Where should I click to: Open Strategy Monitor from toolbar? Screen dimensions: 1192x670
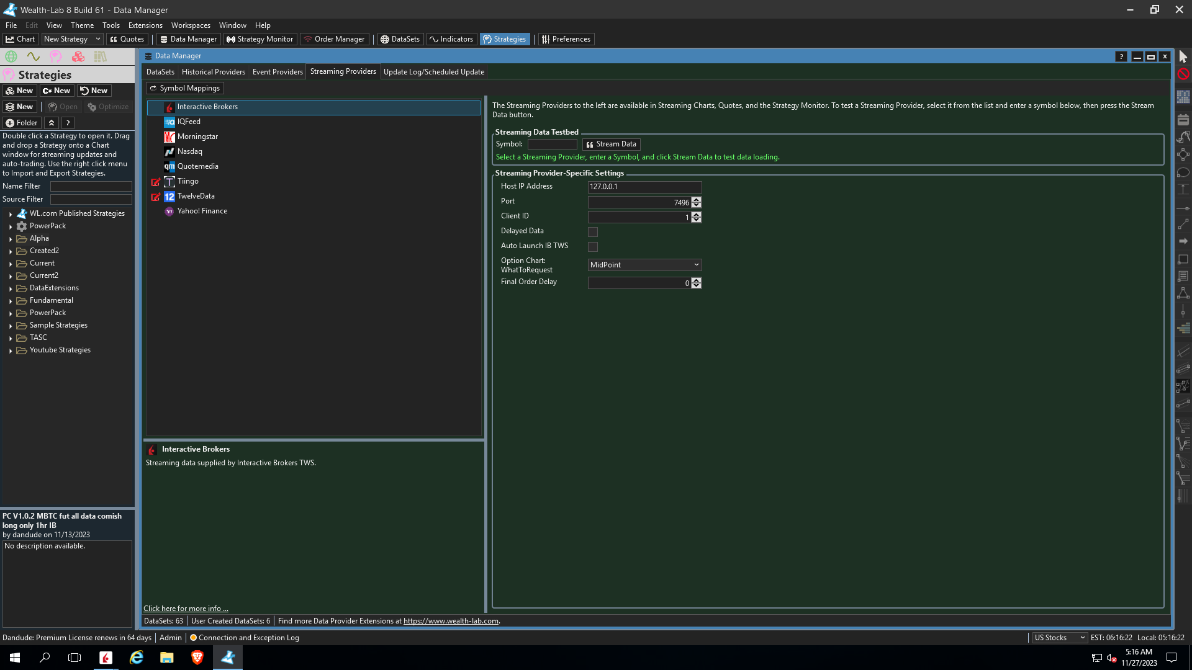coord(260,39)
